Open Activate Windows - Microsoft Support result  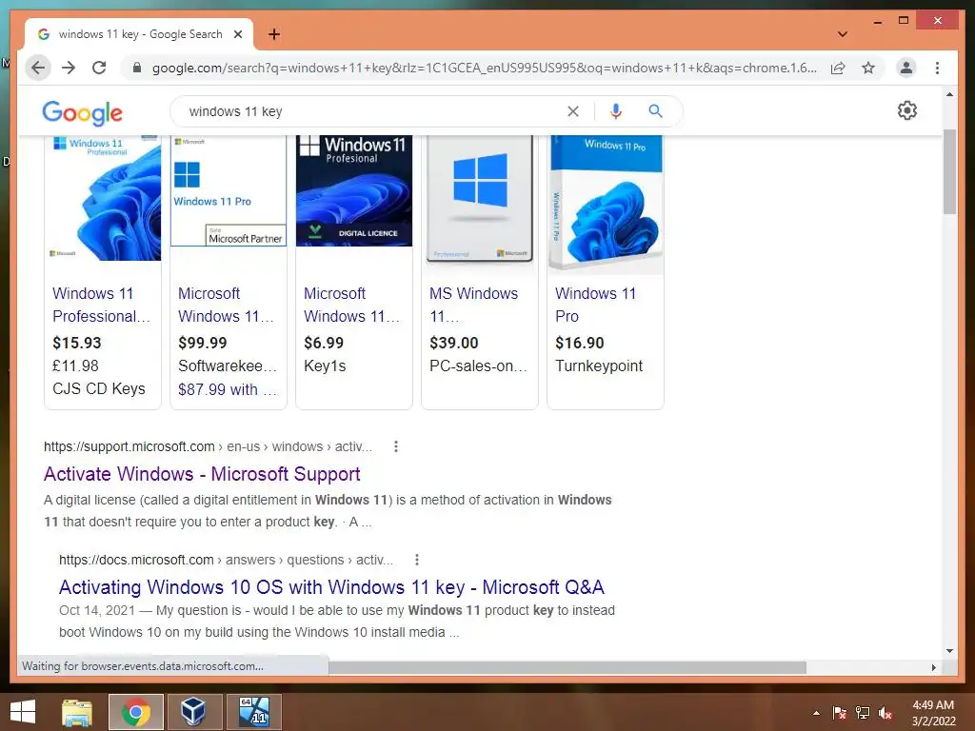tap(202, 474)
